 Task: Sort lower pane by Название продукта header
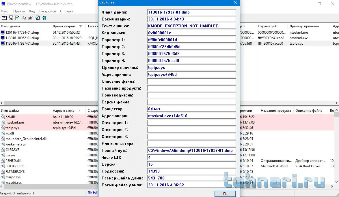276,111
